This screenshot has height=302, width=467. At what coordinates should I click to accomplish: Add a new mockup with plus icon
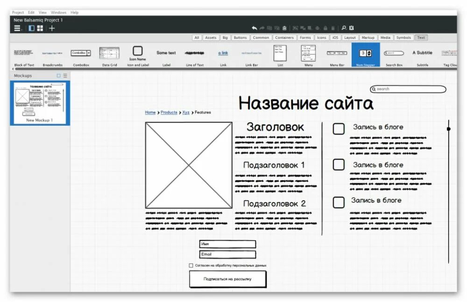52,29
